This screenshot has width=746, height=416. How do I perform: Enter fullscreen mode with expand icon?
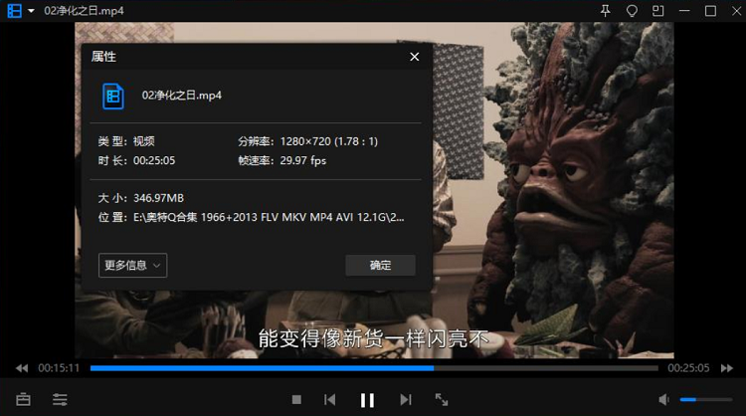442,399
